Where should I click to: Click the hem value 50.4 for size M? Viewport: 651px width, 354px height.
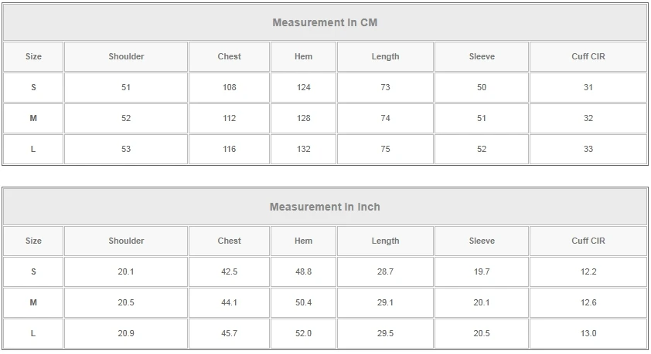coord(303,302)
